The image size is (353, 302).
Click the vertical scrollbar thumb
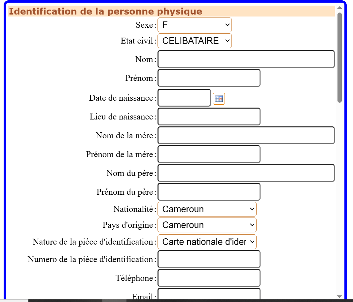[x=340, y=58]
